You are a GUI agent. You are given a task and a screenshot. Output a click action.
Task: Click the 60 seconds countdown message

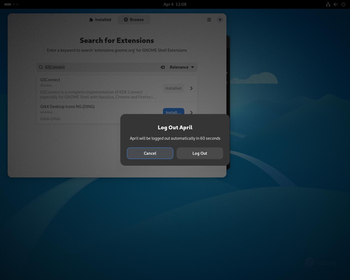175,138
